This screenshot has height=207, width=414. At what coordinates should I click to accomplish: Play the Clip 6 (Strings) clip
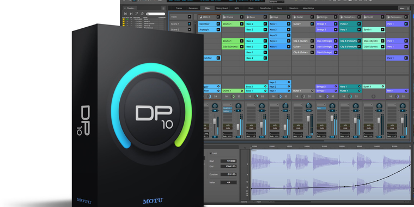pos(336,52)
